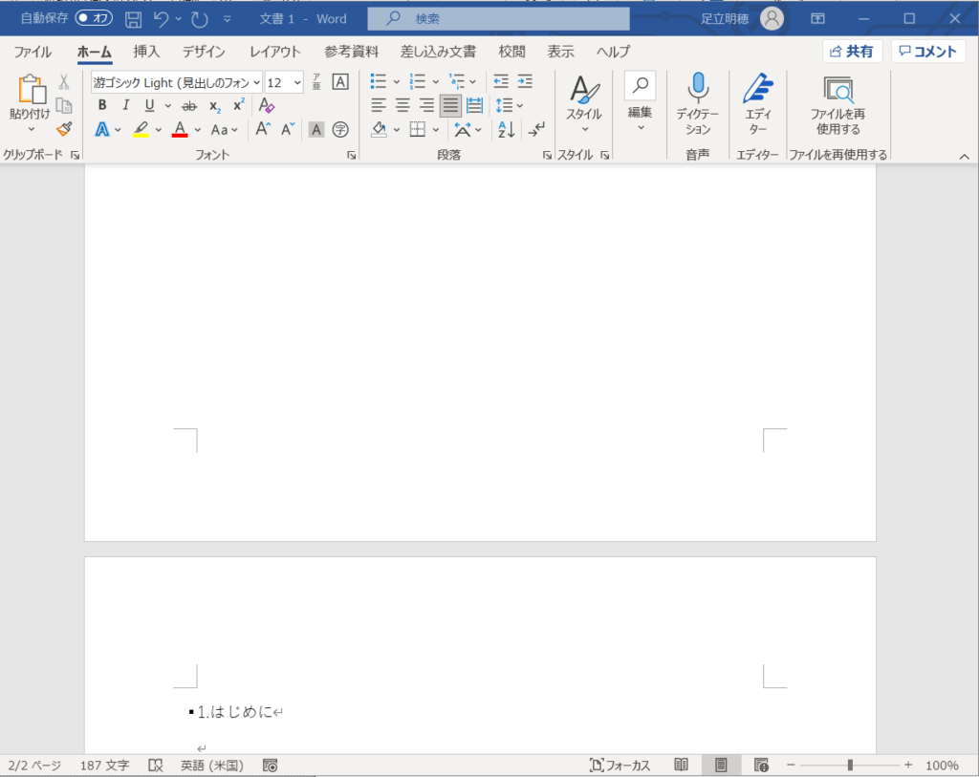Viewport: 979px width, 777px height.
Task: Click the Clear All Formatting icon
Action: [x=267, y=106]
